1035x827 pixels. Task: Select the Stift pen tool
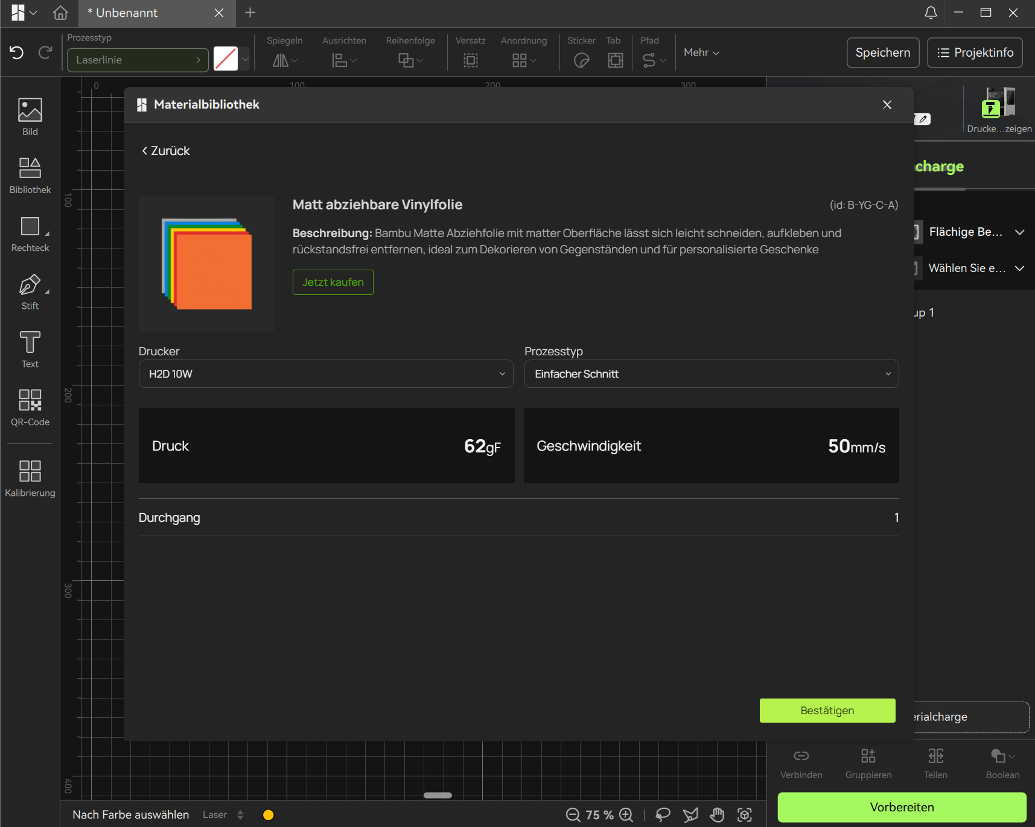pos(30,292)
